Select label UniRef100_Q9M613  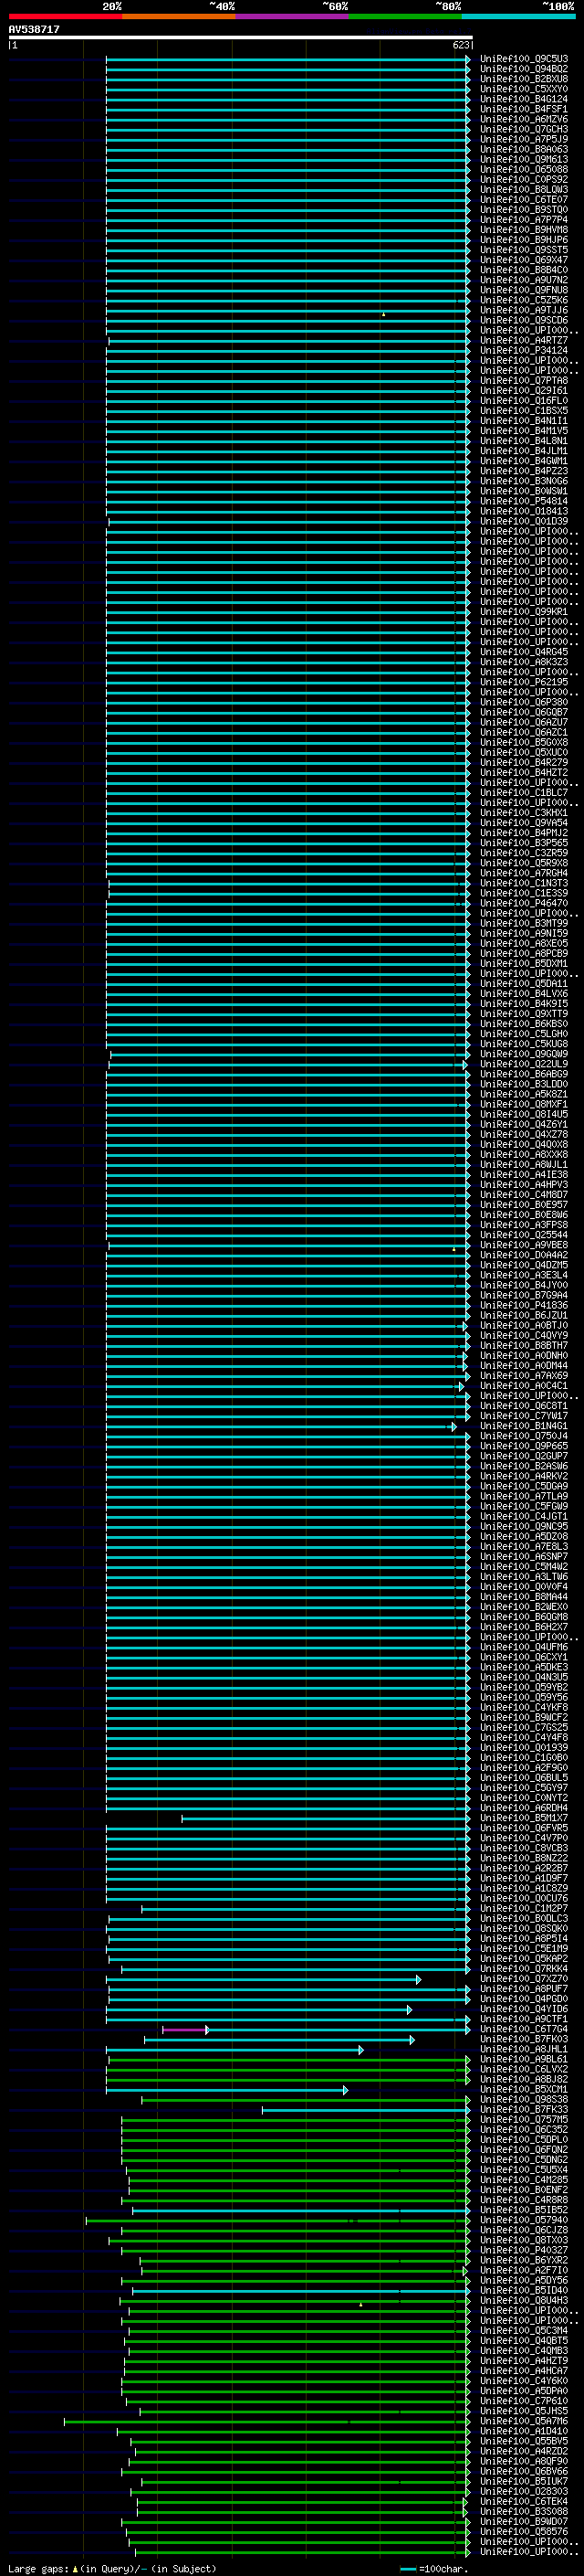click(523, 159)
